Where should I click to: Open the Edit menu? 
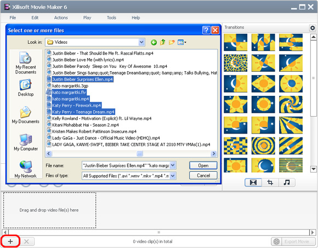pos(35,18)
